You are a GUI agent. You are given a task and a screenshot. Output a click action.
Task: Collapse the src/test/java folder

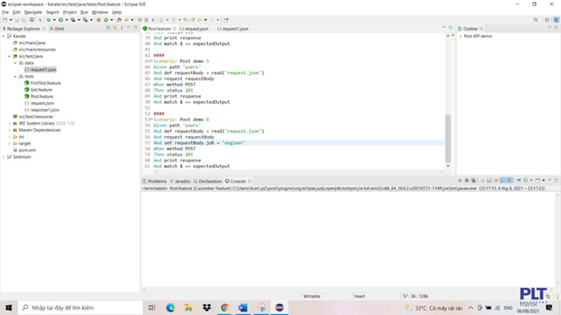tap(10, 56)
